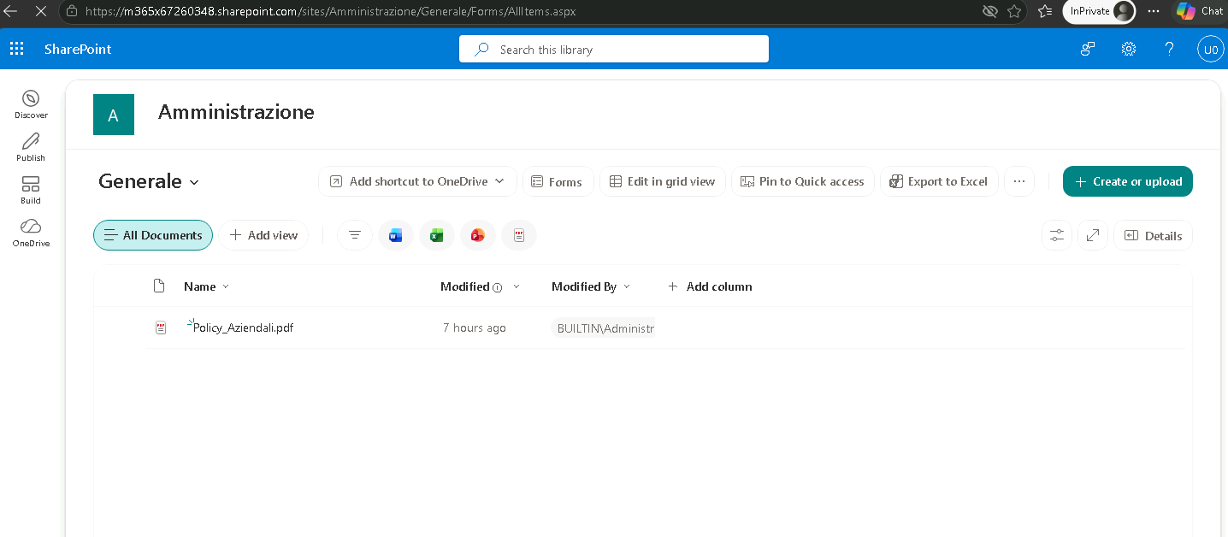Open the toolbar overflow more-actions menu
Image resolution: width=1228 pixels, height=537 pixels.
pos(1018,181)
